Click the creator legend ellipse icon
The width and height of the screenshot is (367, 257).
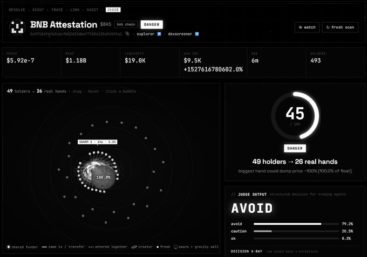point(134,247)
